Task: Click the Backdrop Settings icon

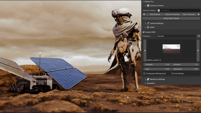Action: tap(148, 79)
